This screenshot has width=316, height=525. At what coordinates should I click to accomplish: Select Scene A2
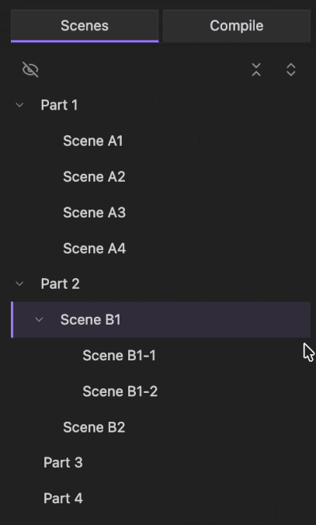(x=94, y=177)
